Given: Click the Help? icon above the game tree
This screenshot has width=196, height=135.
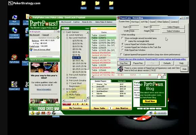Looking at the screenshot, I should click(87, 28).
